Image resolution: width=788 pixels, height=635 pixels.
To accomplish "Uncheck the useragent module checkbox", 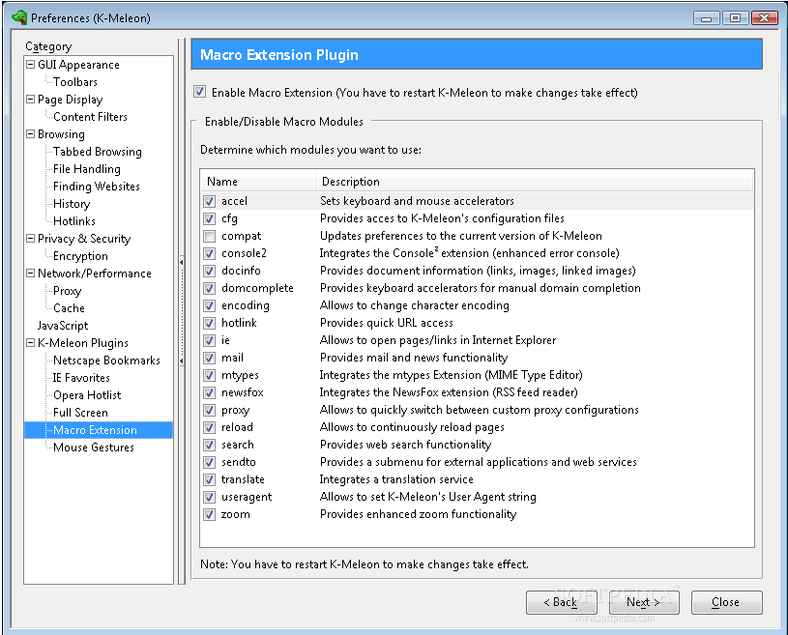I will 210,498.
